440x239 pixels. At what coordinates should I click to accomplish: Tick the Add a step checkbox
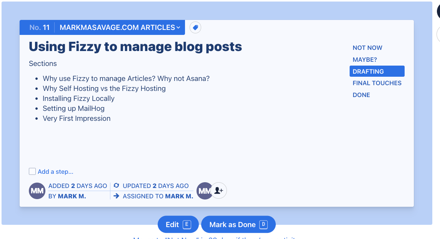tap(32, 171)
